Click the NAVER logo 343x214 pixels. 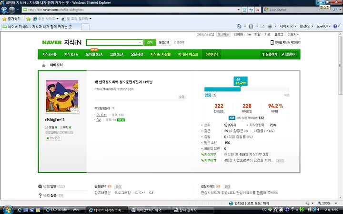52,42
